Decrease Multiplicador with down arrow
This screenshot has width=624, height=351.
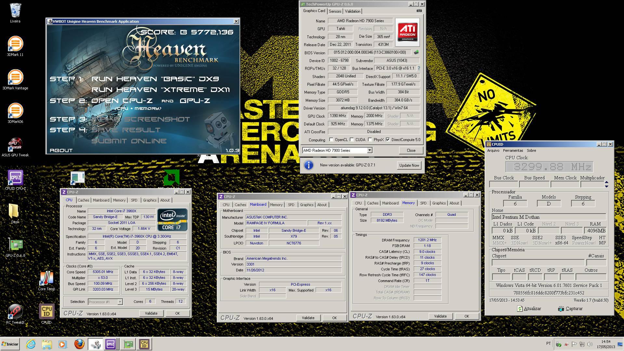point(606,186)
